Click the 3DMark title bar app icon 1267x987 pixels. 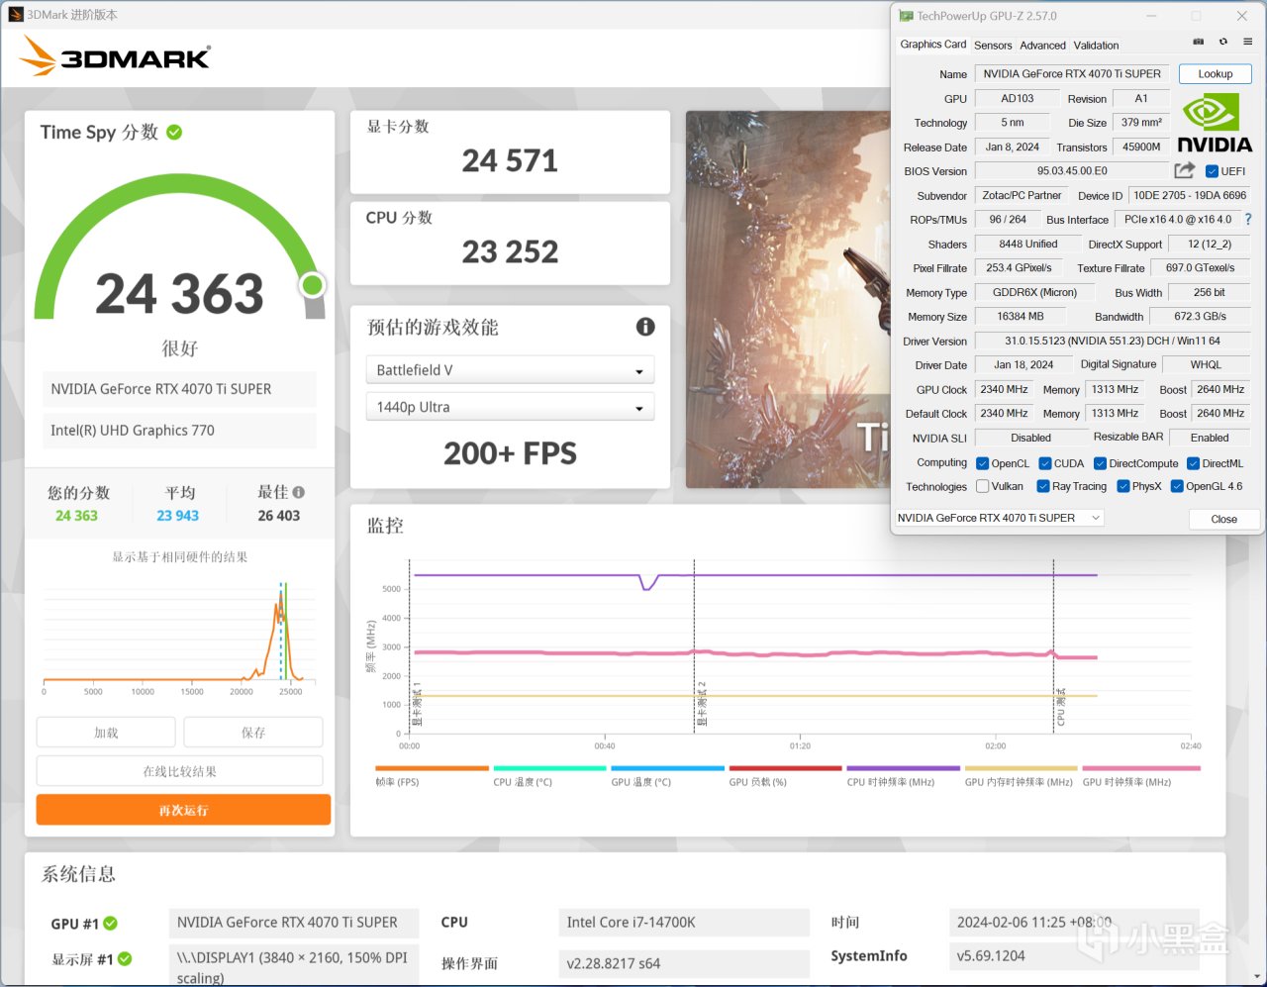(x=16, y=15)
